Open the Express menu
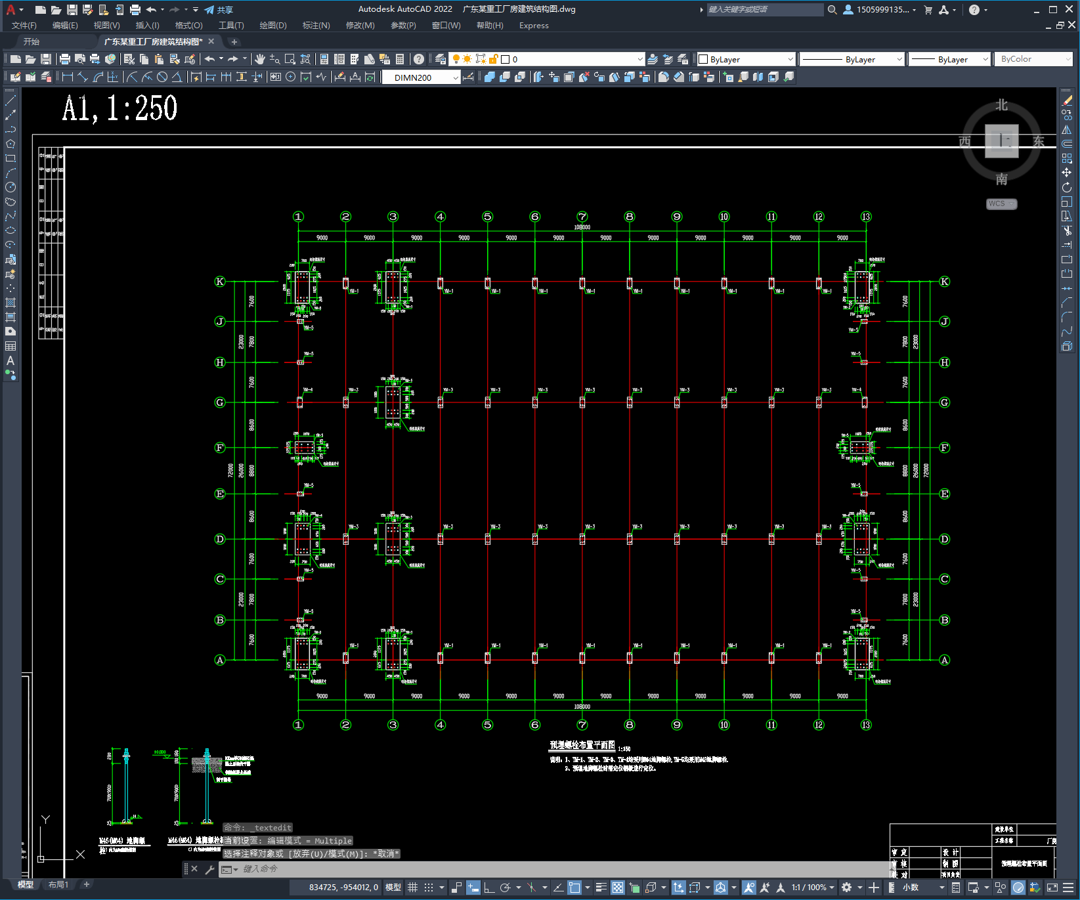The width and height of the screenshot is (1080, 900). tap(534, 25)
